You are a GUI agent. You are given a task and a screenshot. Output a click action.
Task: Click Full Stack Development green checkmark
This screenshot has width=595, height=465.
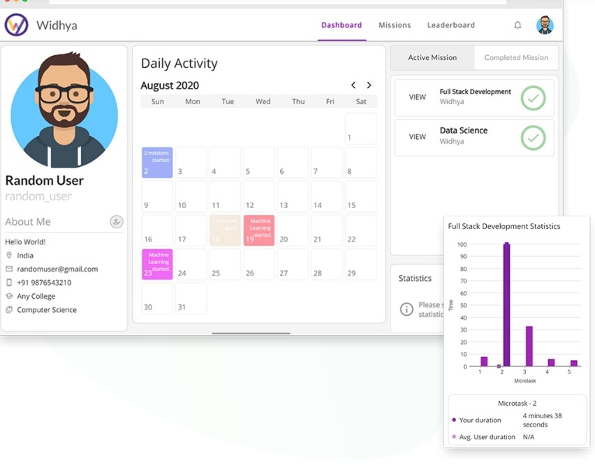[533, 98]
